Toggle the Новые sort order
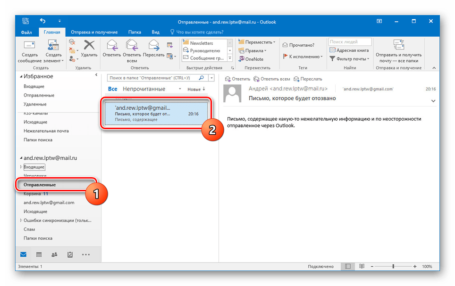Viewport: 455px width, 286px height. tap(196, 89)
